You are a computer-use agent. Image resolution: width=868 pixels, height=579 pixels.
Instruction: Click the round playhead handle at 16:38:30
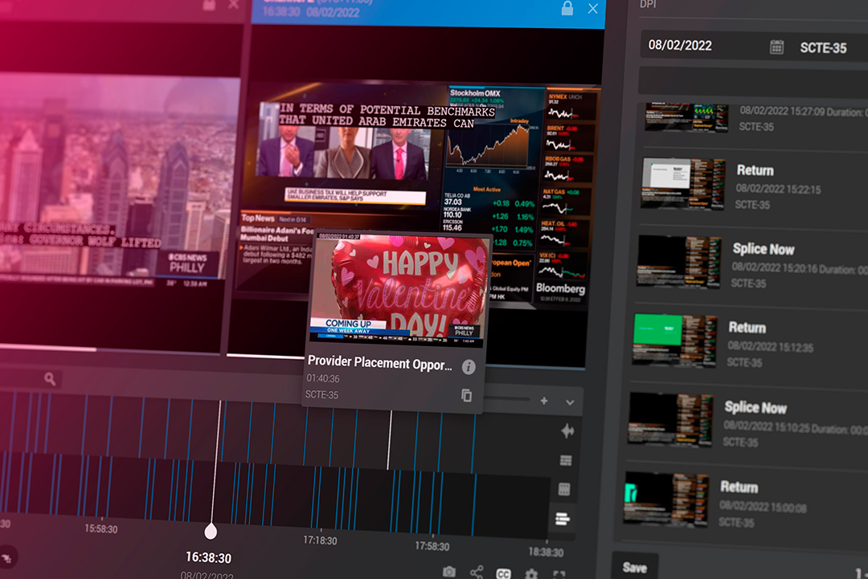(211, 532)
